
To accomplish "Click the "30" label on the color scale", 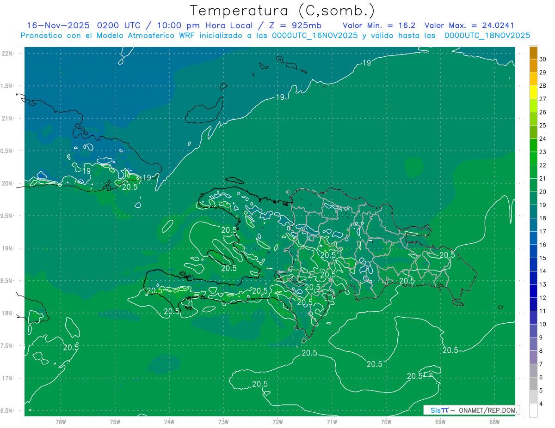I will pyautogui.click(x=543, y=59).
